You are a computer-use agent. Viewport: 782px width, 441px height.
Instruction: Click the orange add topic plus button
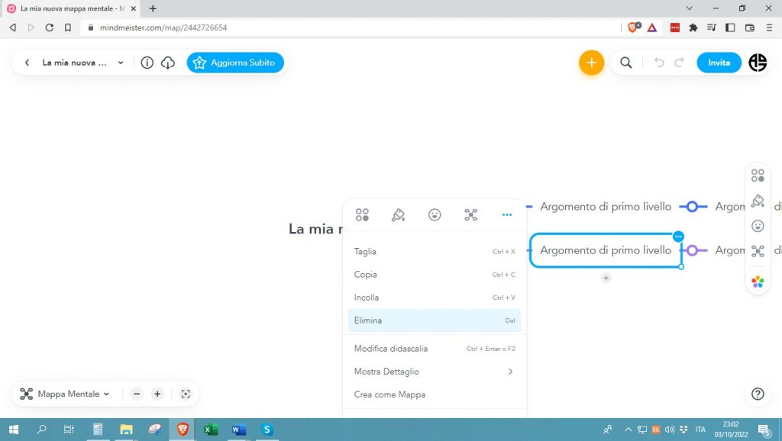(591, 63)
